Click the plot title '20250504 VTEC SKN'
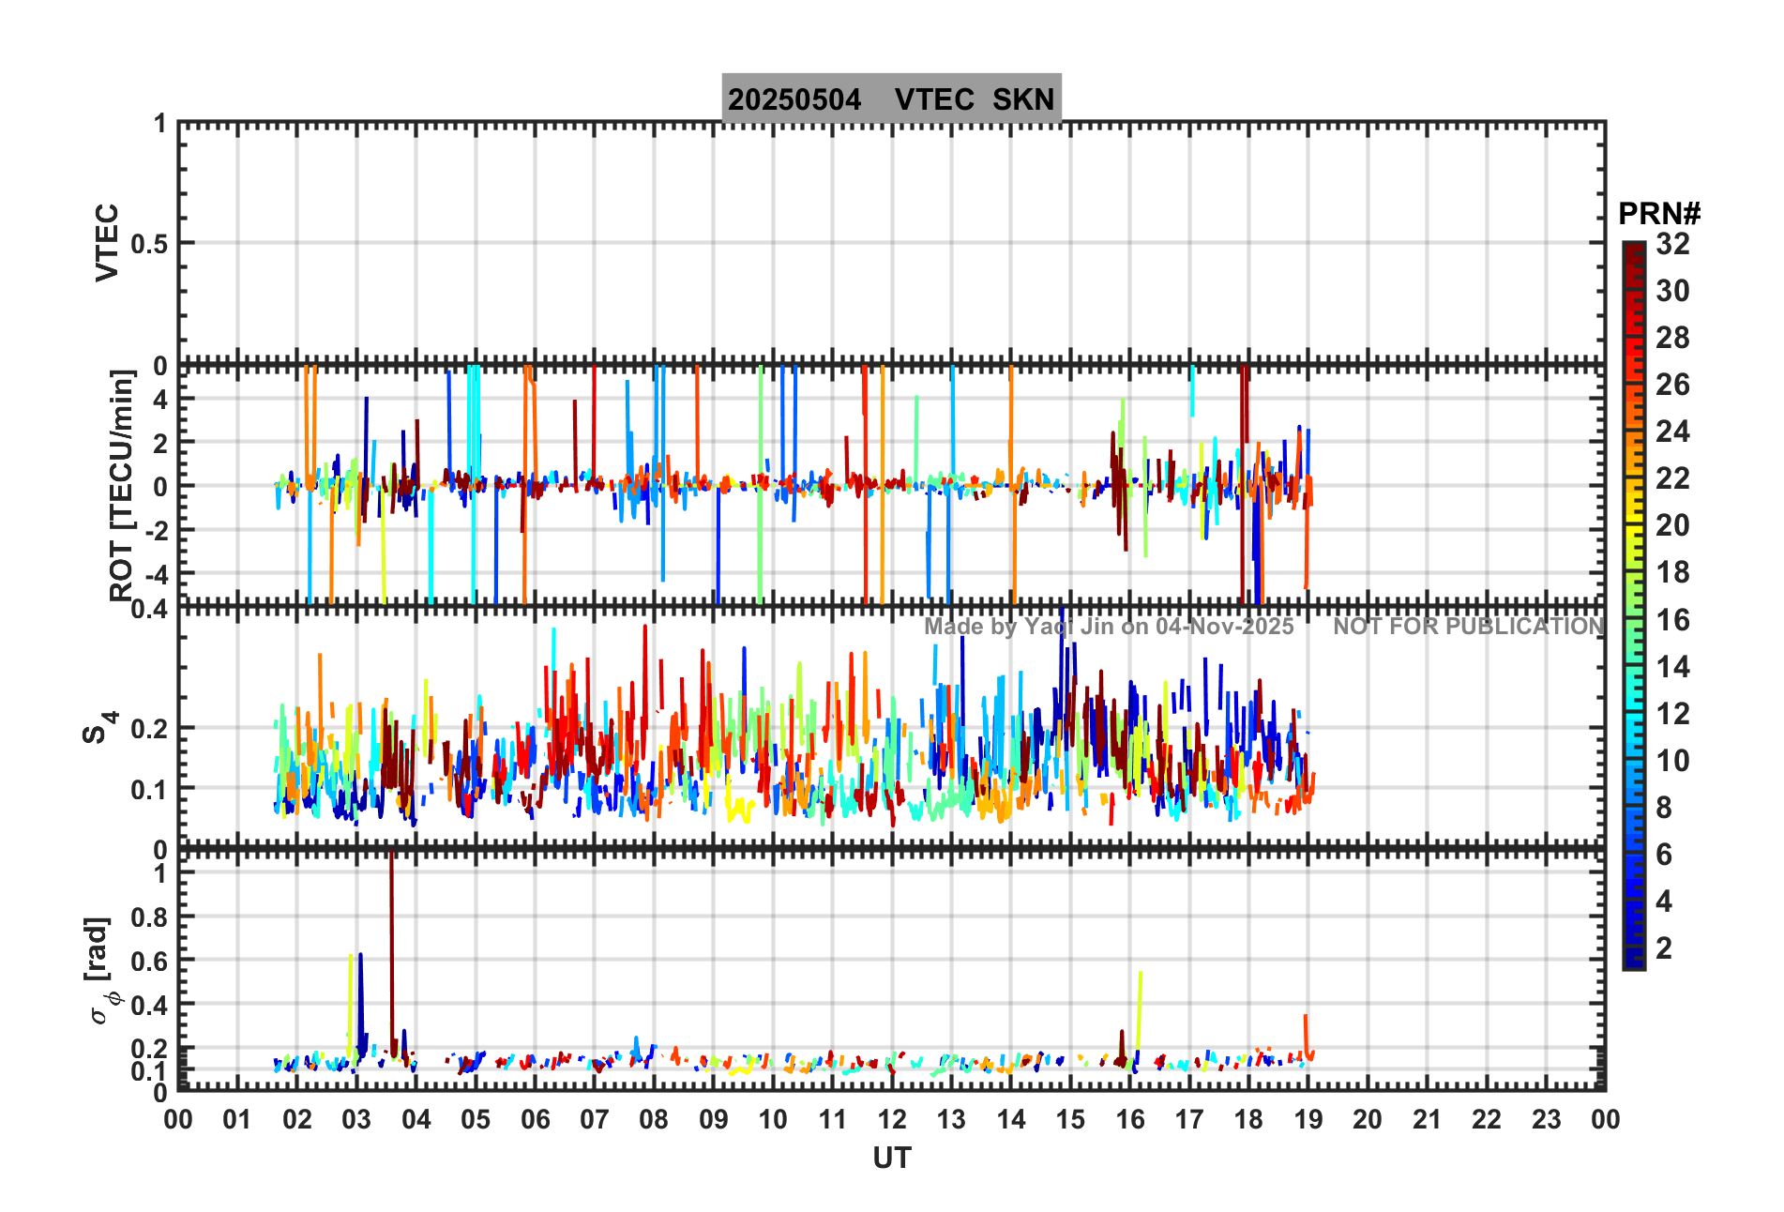The height and width of the screenshot is (1212, 1784). [x=891, y=98]
